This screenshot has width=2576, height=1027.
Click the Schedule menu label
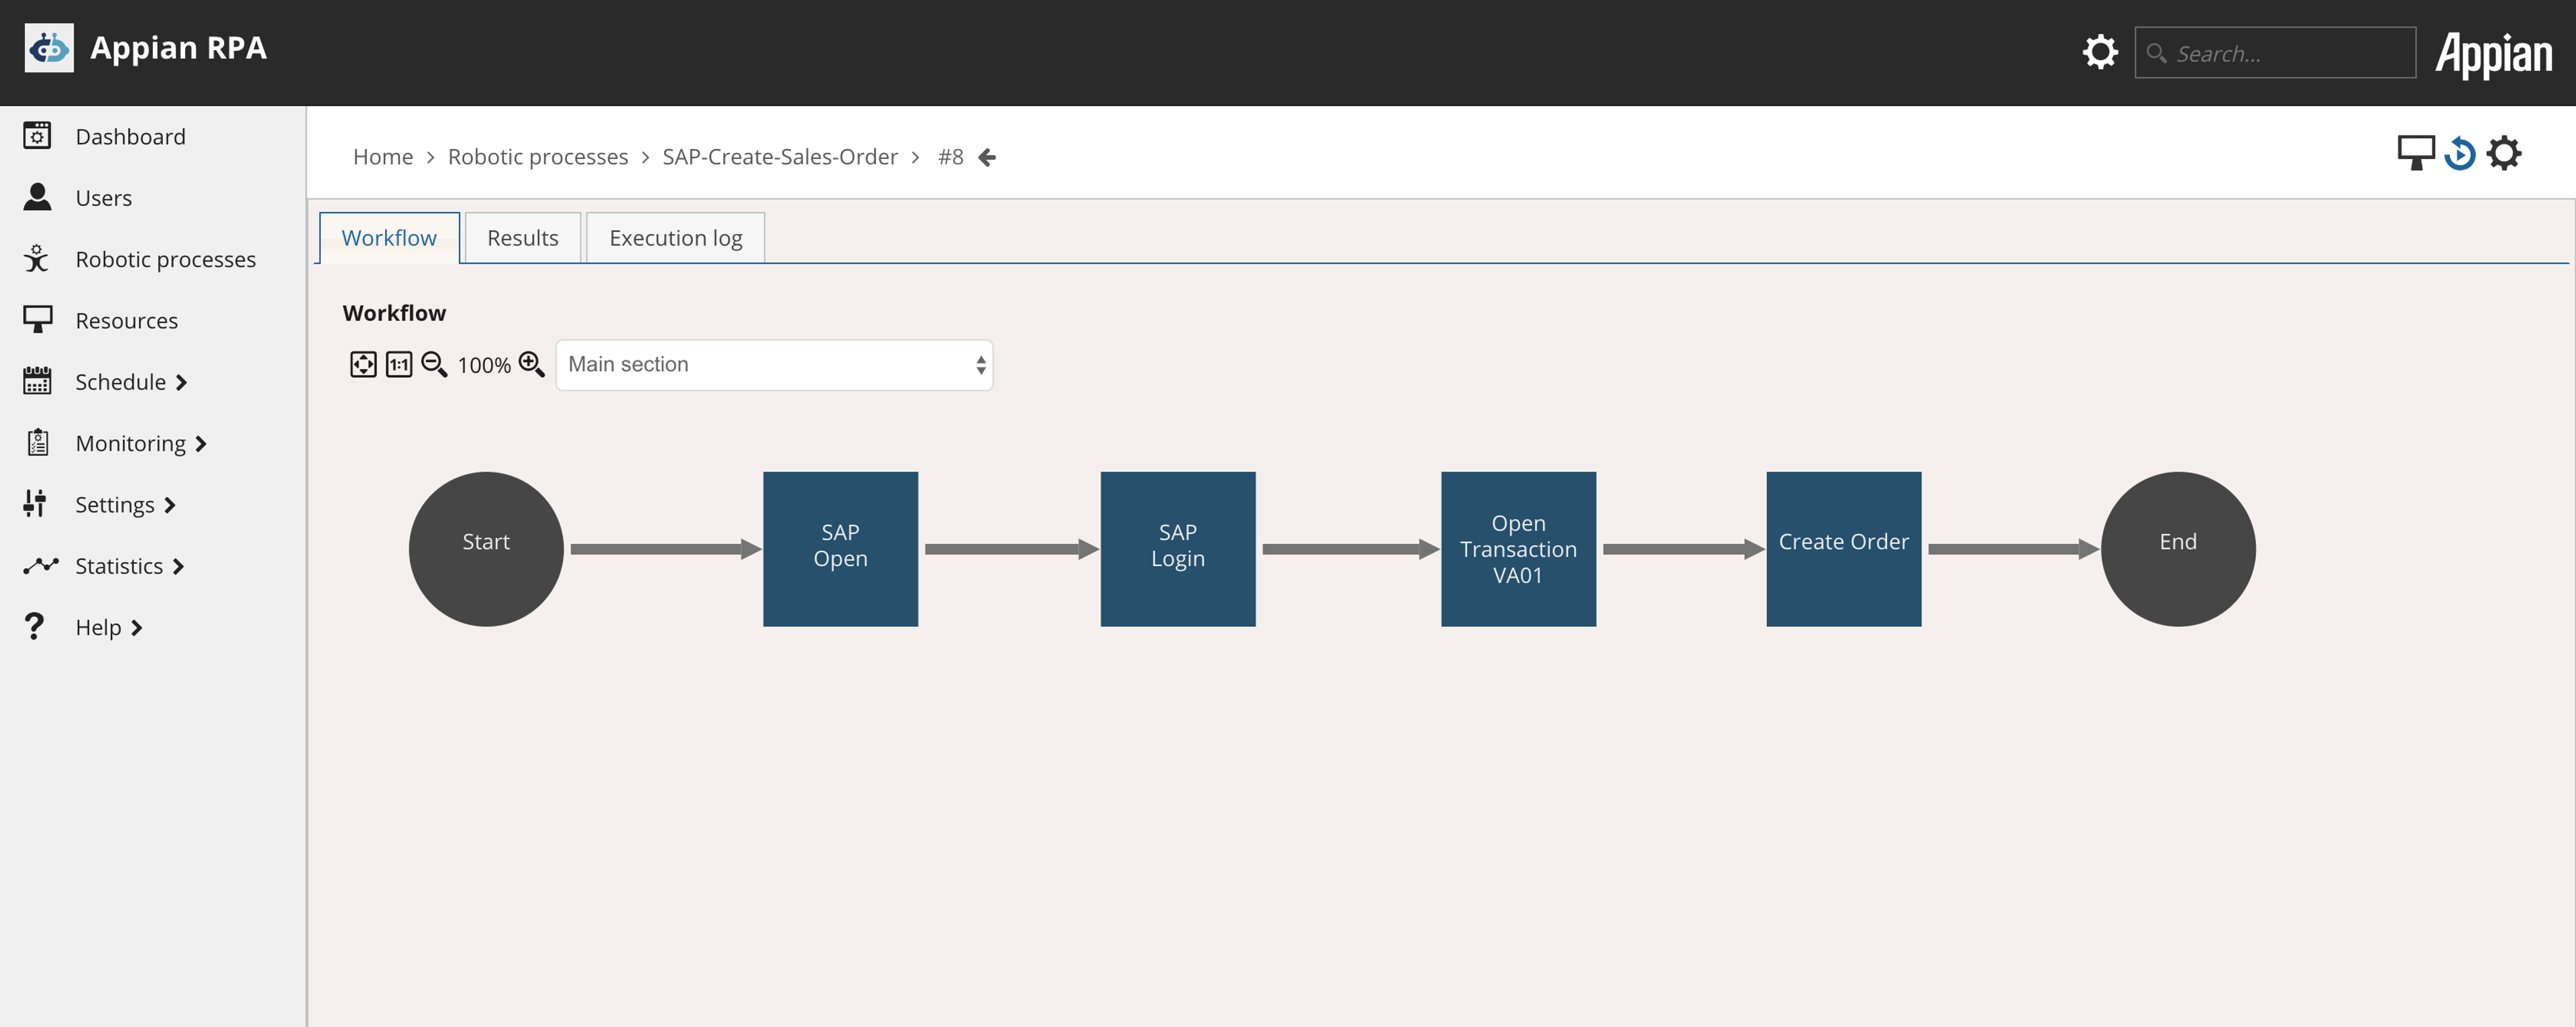click(121, 382)
